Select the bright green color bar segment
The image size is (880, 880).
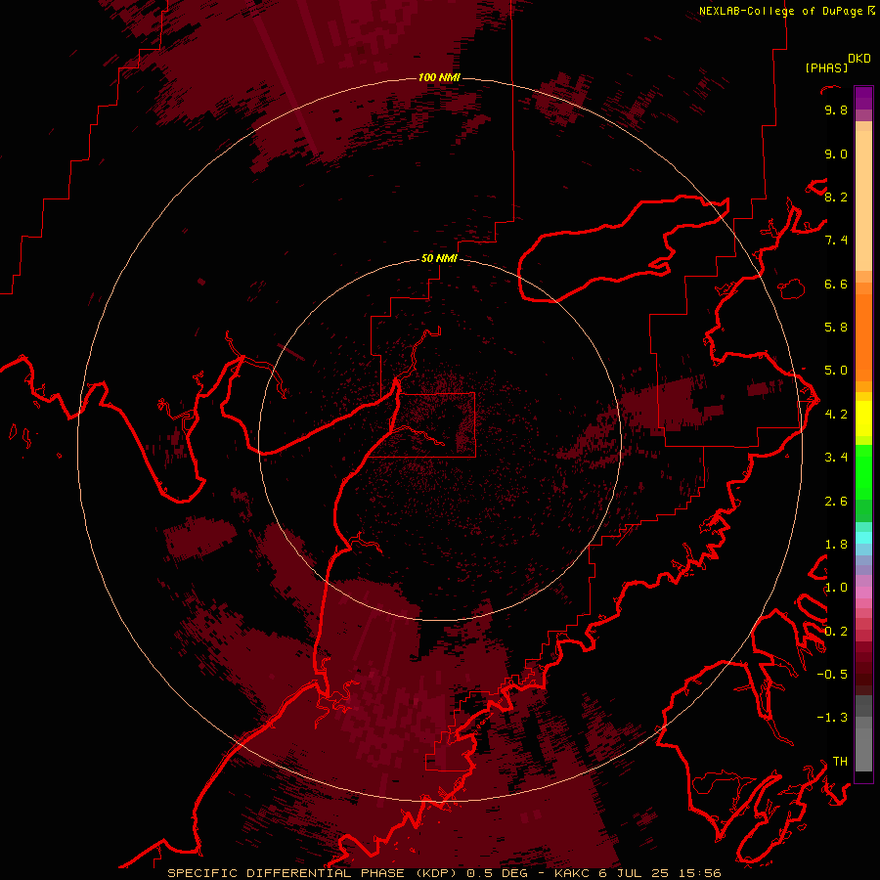pyautogui.click(x=863, y=471)
